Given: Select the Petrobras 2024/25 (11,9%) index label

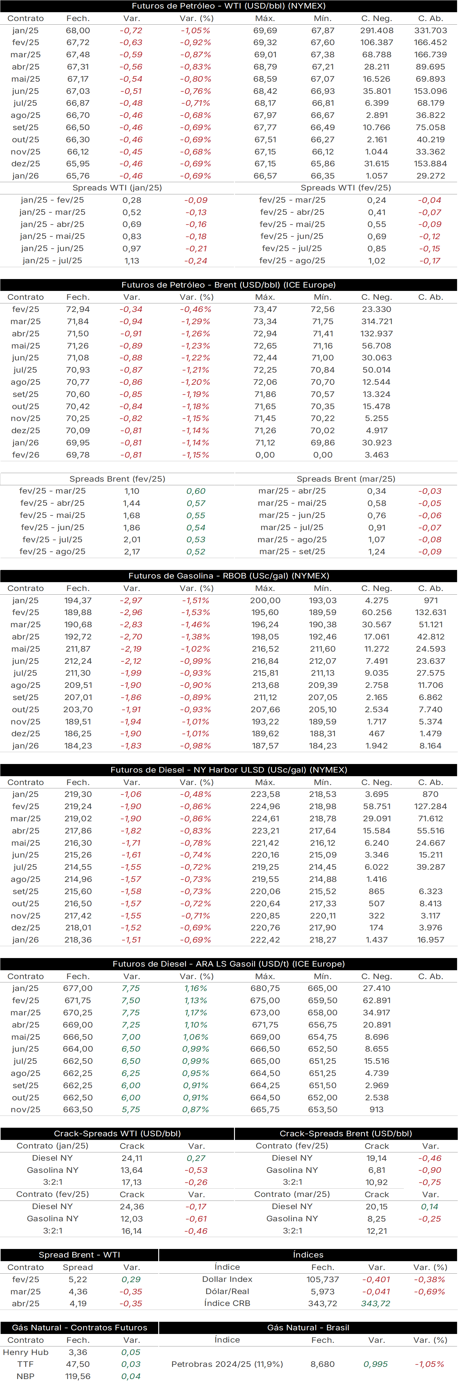Looking at the screenshot, I should (x=227, y=1364).
